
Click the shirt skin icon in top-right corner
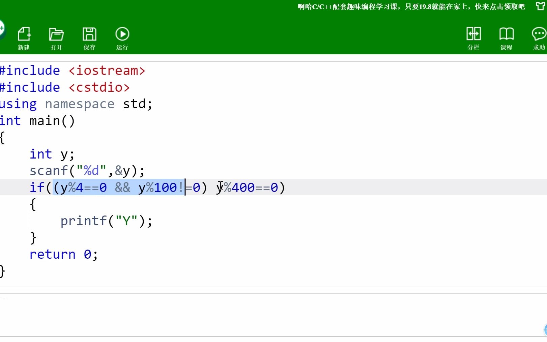coord(540,6)
